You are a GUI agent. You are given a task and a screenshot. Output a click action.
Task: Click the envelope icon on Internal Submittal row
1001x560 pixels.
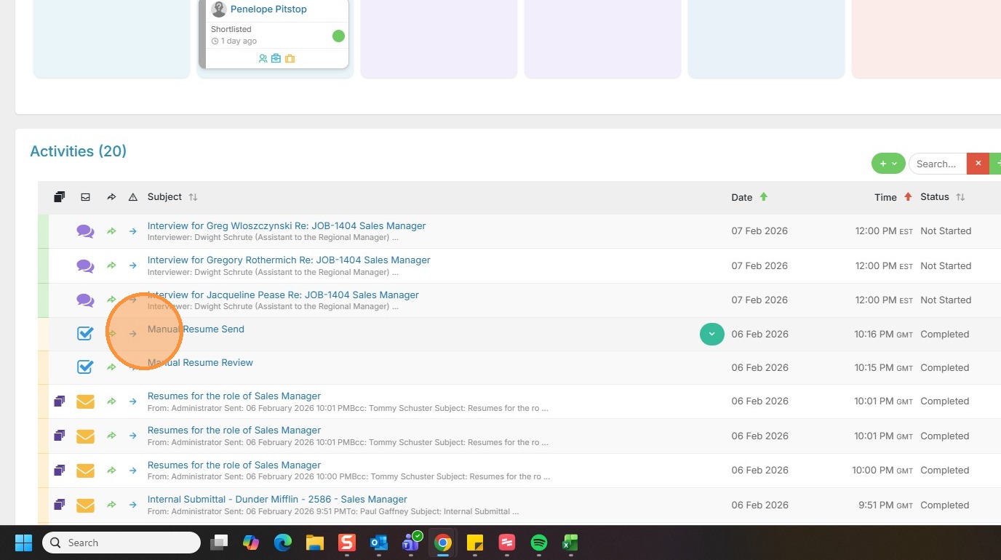(85, 505)
